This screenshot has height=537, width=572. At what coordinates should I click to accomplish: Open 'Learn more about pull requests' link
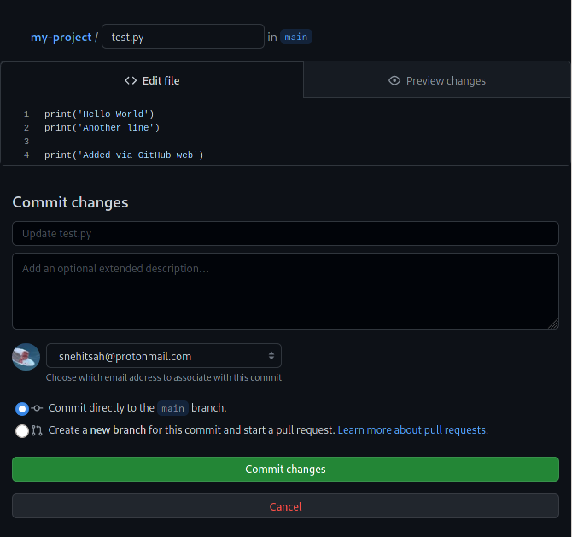412,430
